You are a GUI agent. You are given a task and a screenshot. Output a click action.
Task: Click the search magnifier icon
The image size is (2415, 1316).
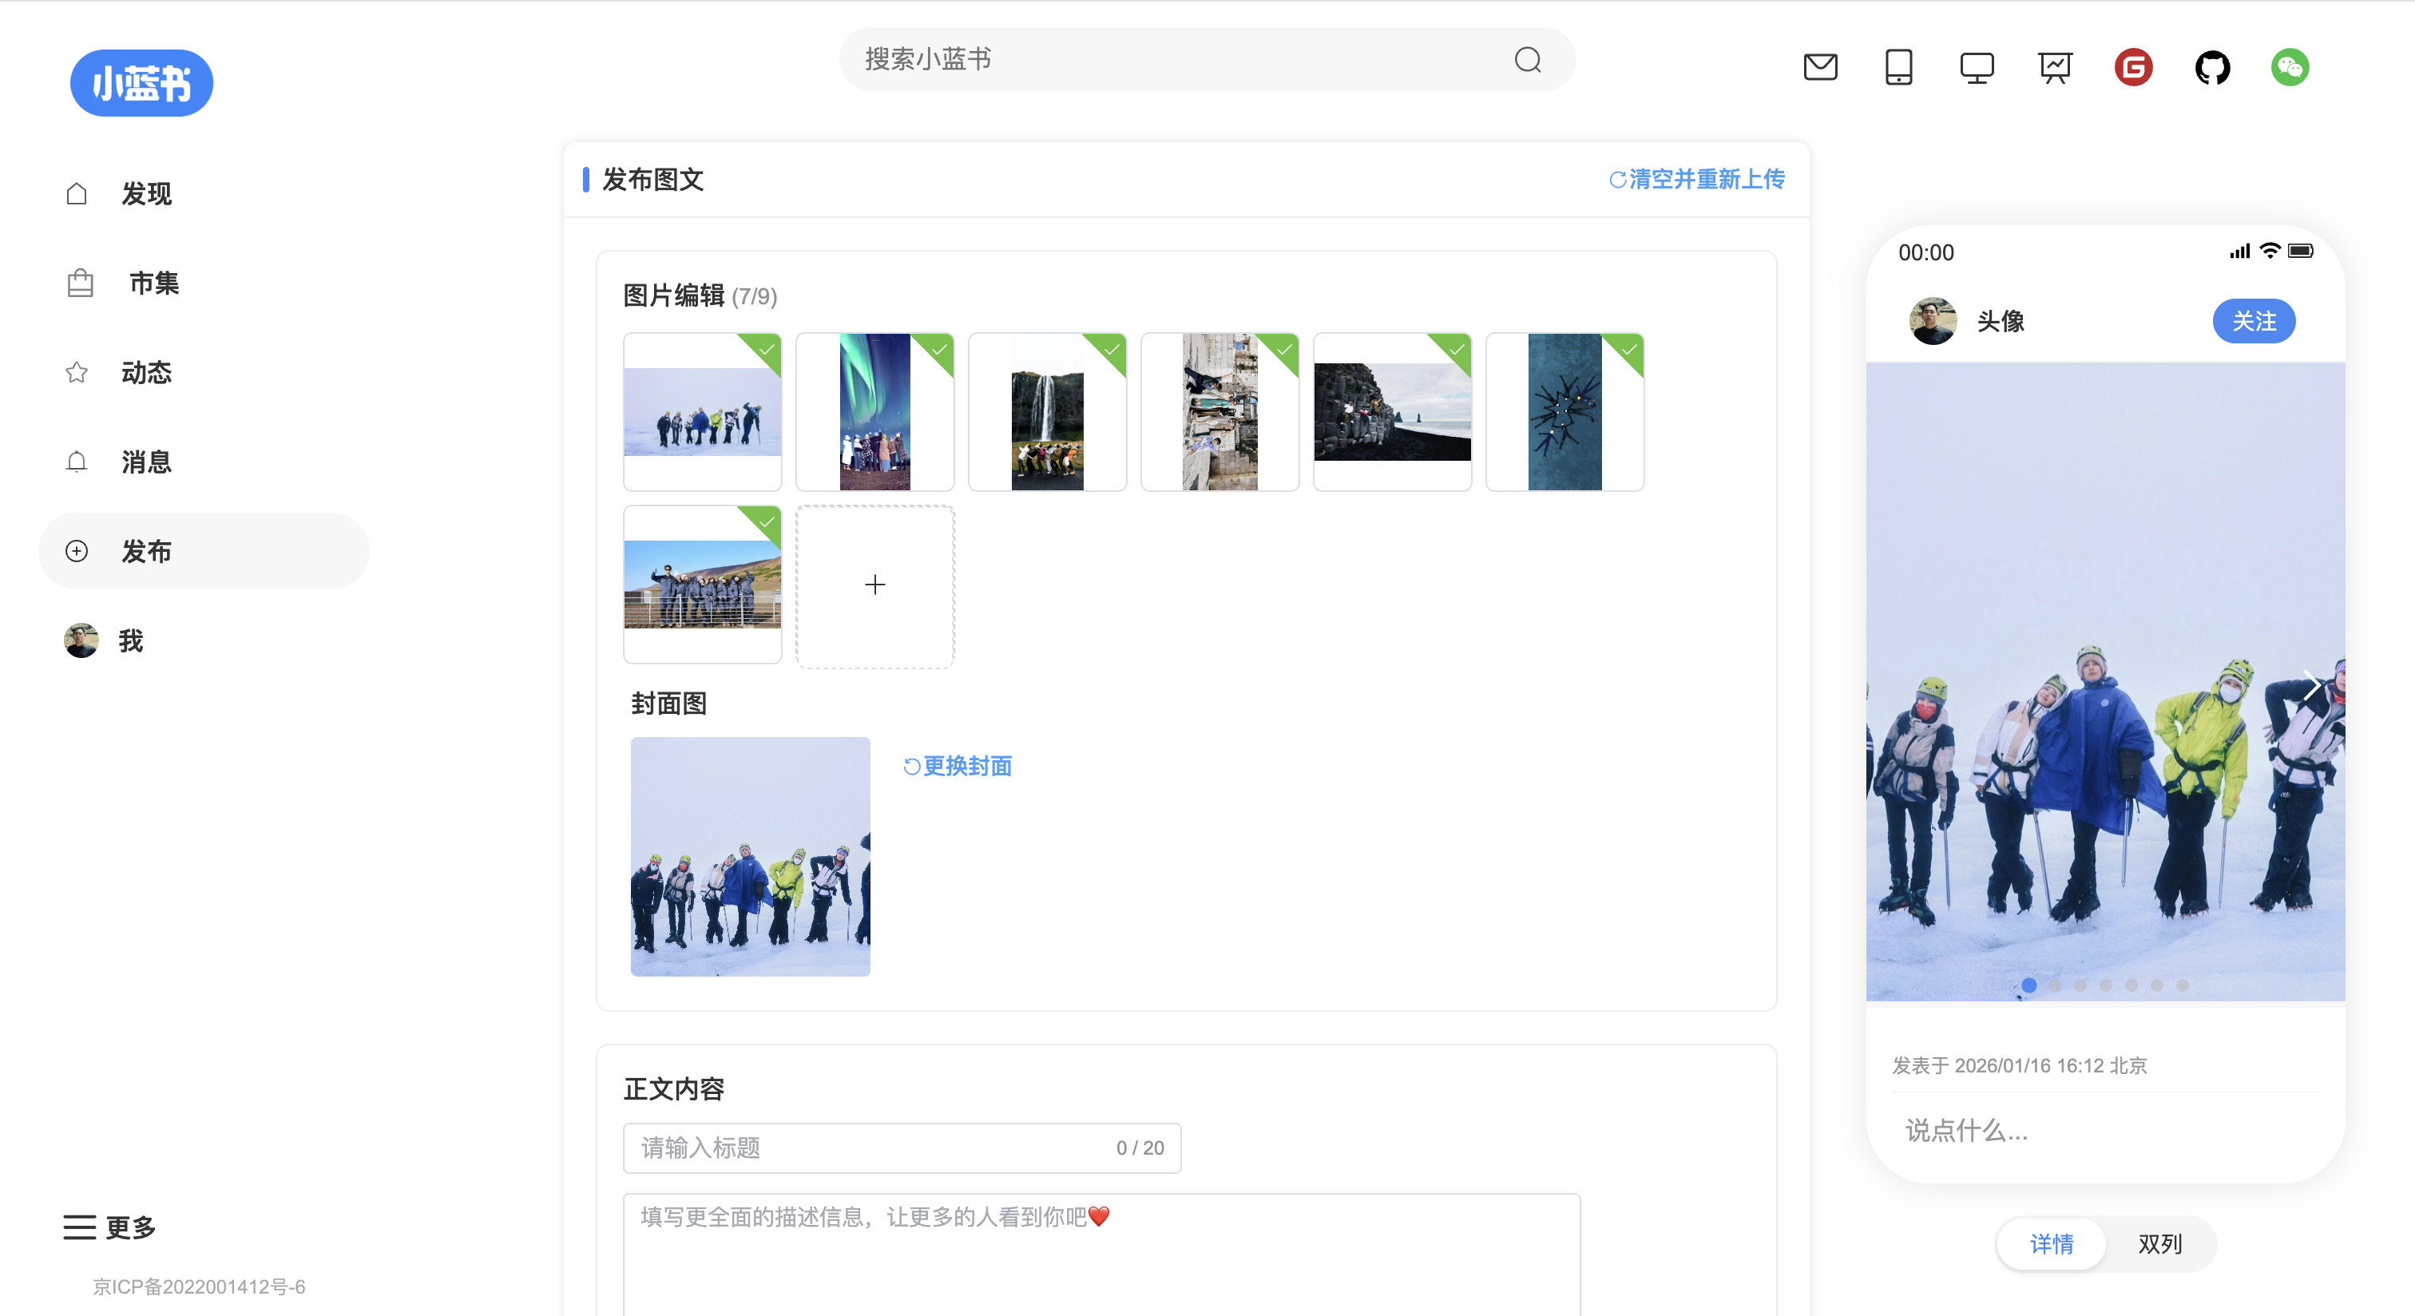1527,60
